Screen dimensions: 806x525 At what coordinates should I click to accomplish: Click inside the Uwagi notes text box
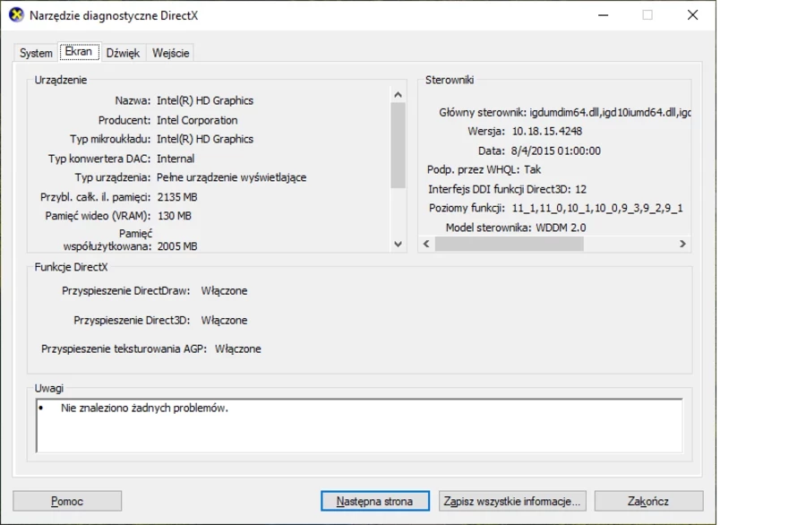pos(359,426)
